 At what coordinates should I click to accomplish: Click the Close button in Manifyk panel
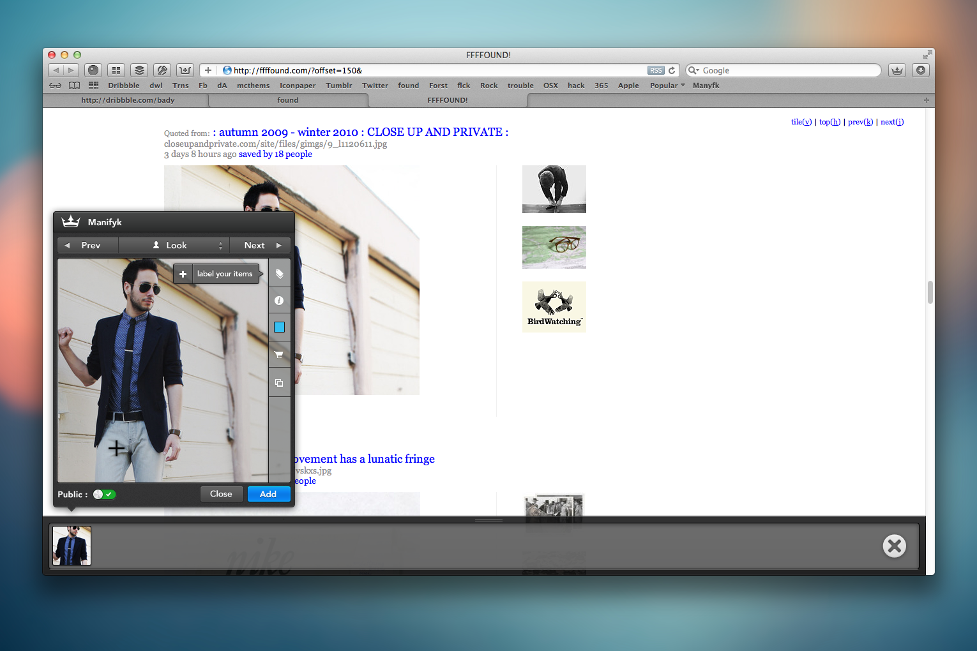(221, 494)
